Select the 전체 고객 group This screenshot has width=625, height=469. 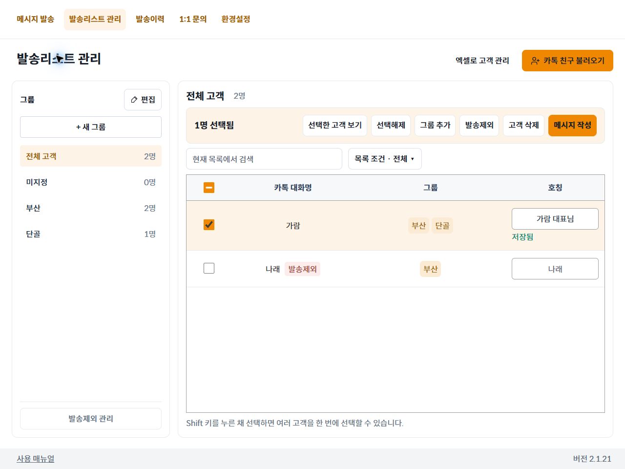[x=91, y=156]
